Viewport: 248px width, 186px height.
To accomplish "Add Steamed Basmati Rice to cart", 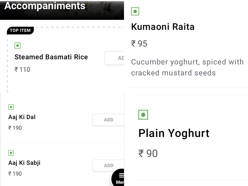I will [115, 58].
